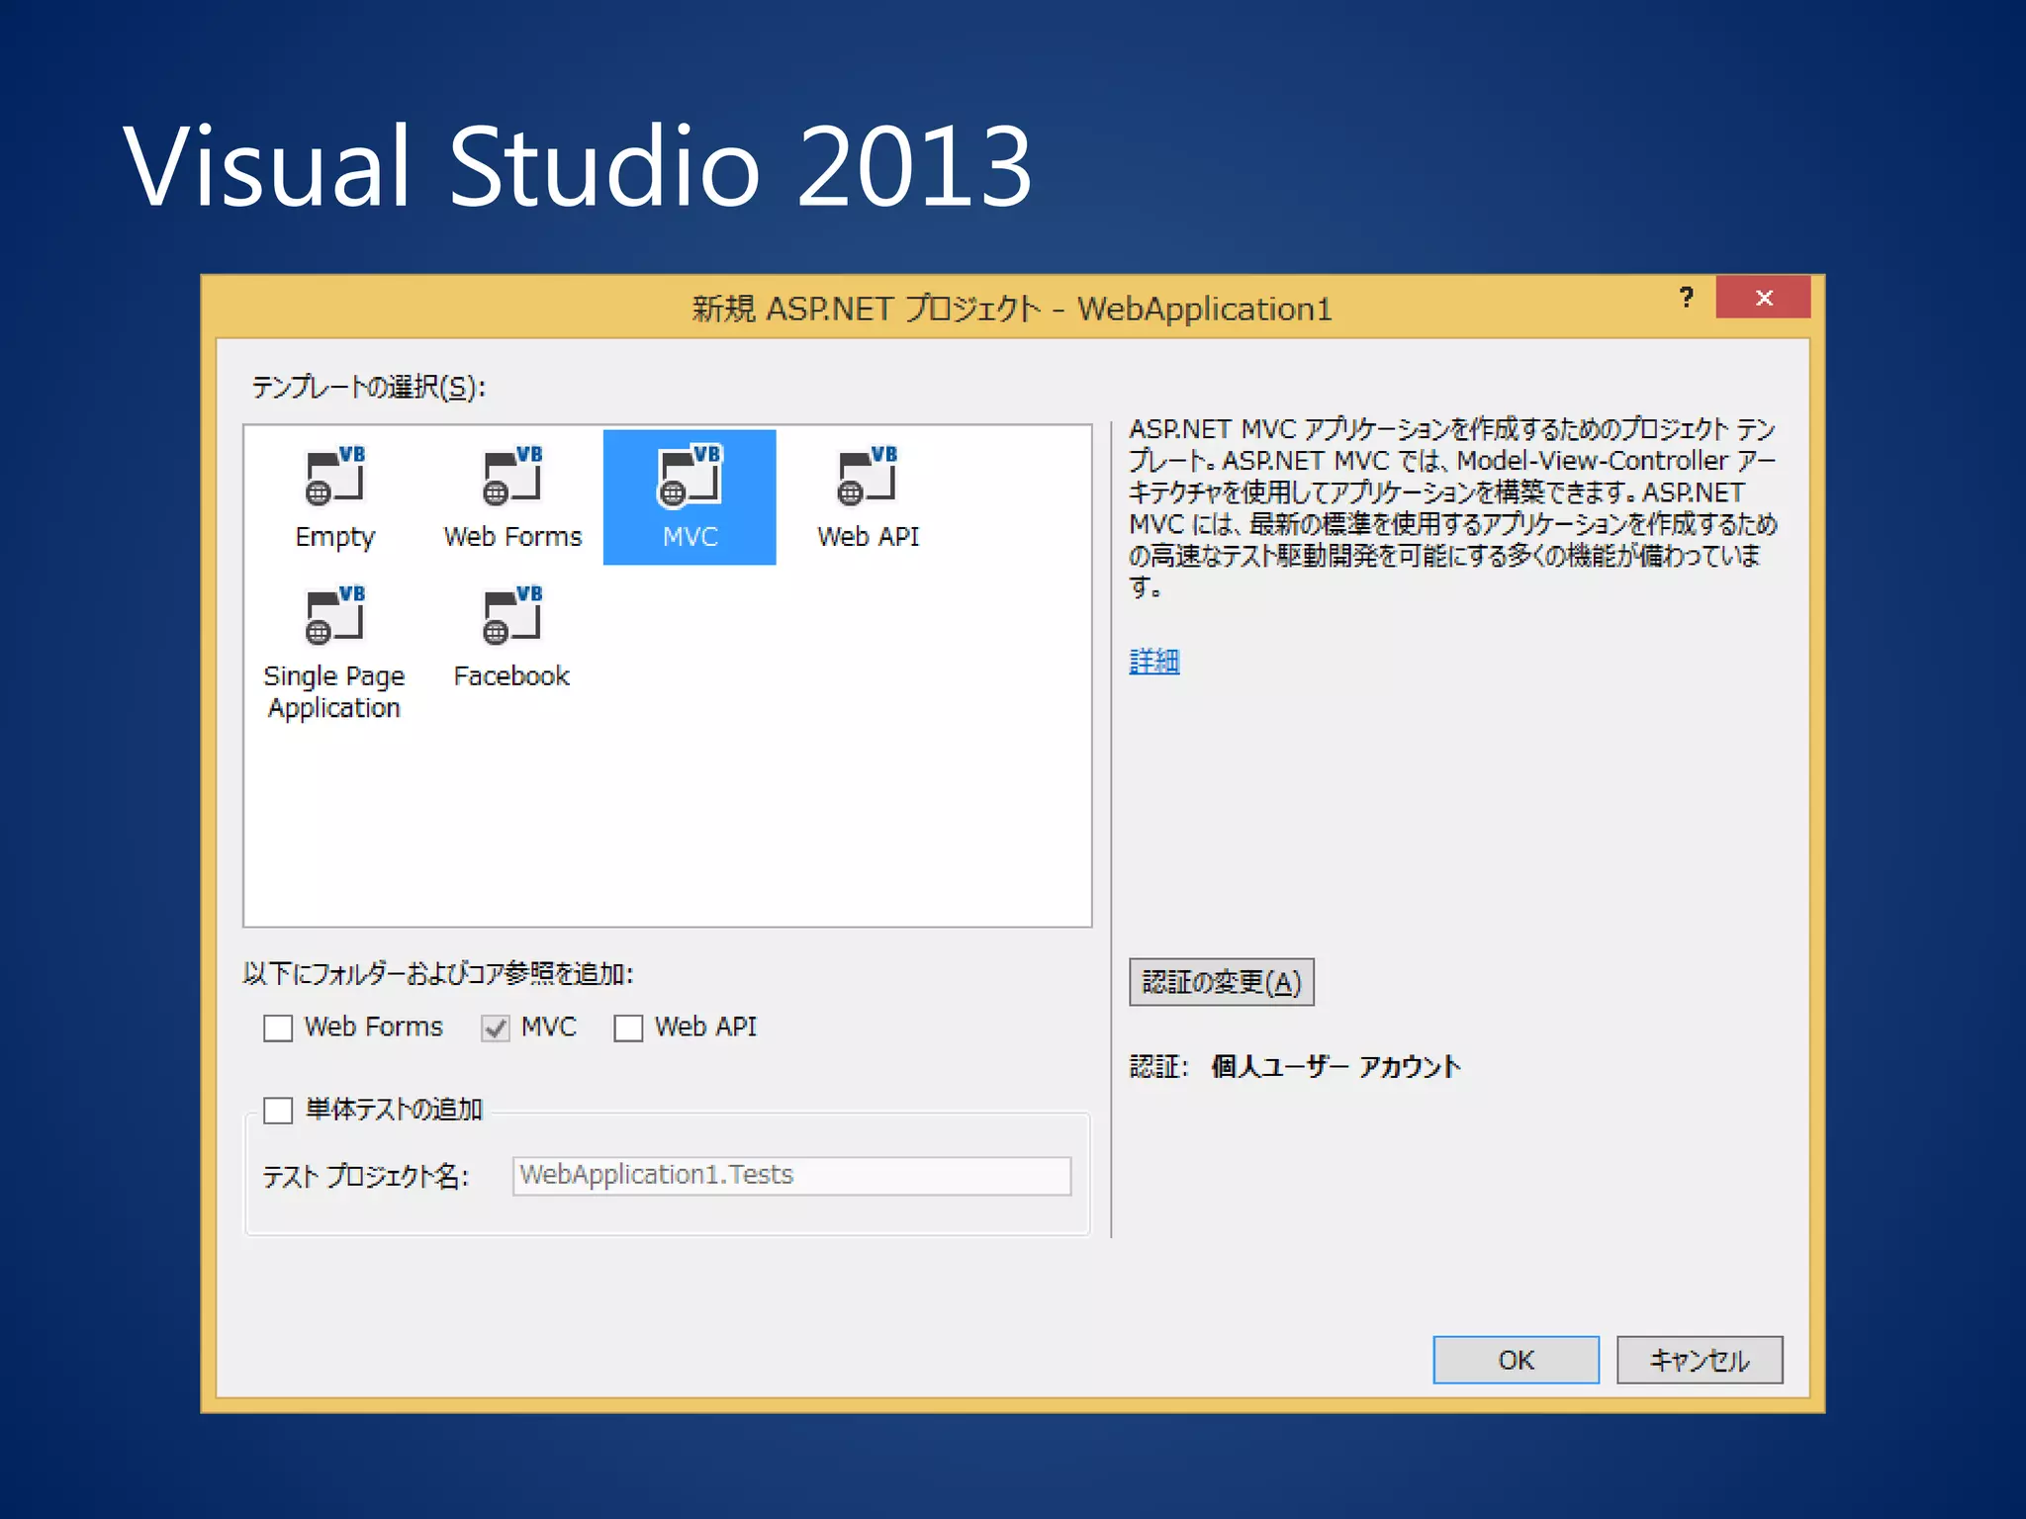Check the 単体テストの追加 unit test checkbox
Viewport: 2026px width, 1519px height.
point(278,1111)
